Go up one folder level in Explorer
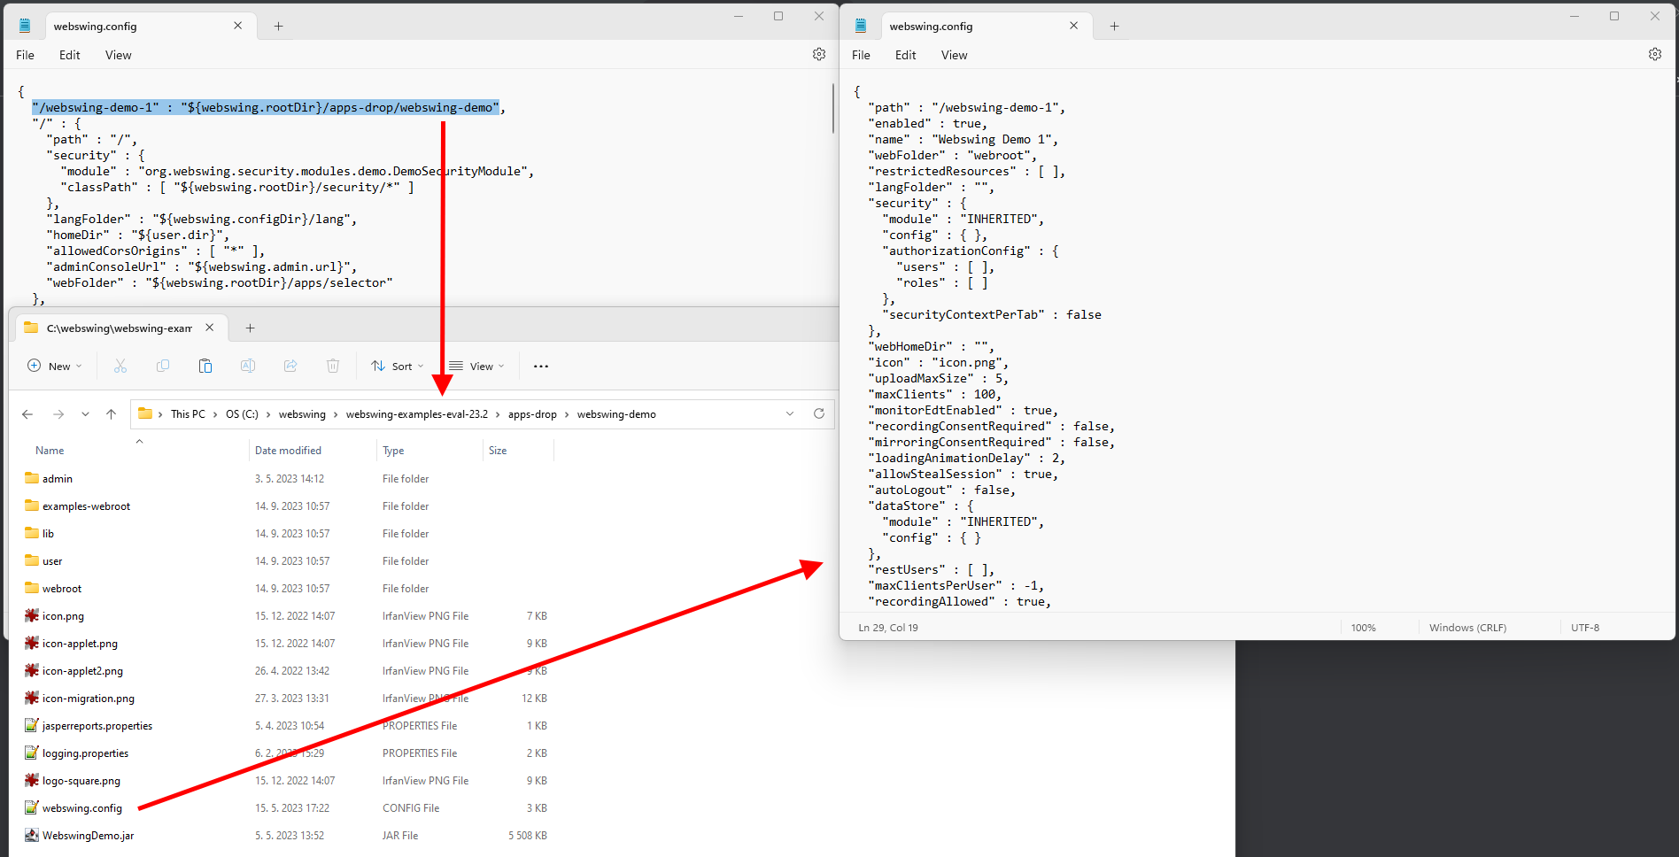This screenshot has height=857, width=1679. [x=111, y=413]
